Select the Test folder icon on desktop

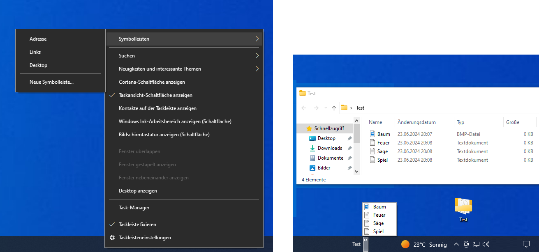pos(463,210)
